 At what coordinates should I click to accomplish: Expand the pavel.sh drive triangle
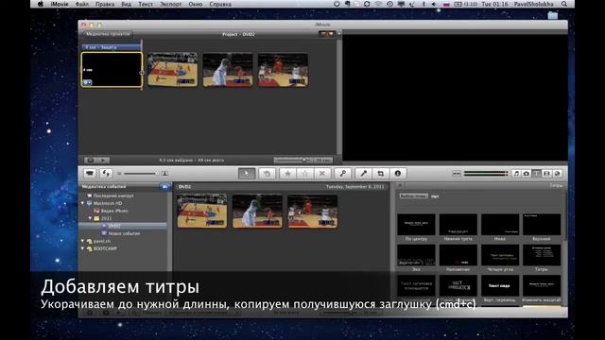tap(82, 241)
